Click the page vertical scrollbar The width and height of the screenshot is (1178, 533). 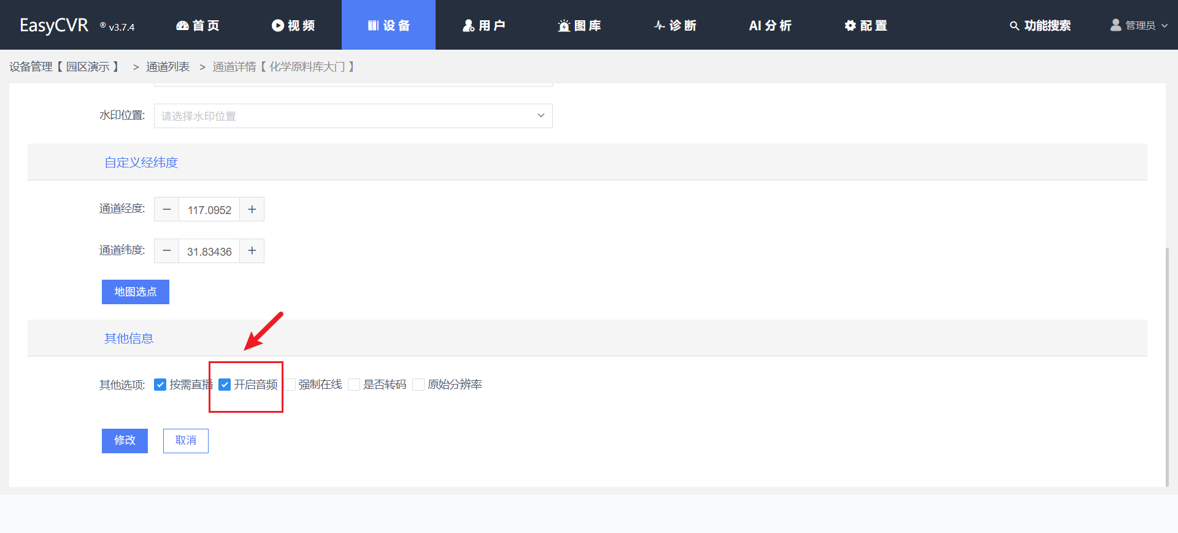pyautogui.click(x=1167, y=367)
